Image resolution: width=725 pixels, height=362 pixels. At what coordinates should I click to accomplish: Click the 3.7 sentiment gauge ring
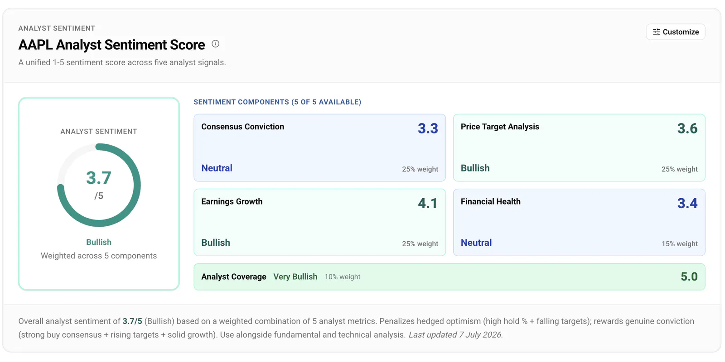(x=99, y=185)
